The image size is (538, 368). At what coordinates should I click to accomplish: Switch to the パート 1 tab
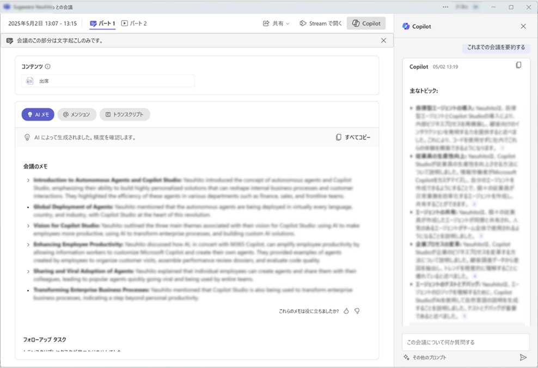tap(102, 23)
